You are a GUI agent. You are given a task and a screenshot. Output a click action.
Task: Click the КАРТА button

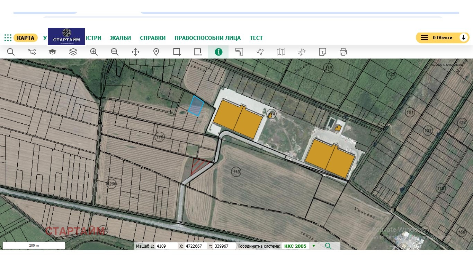click(x=26, y=38)
